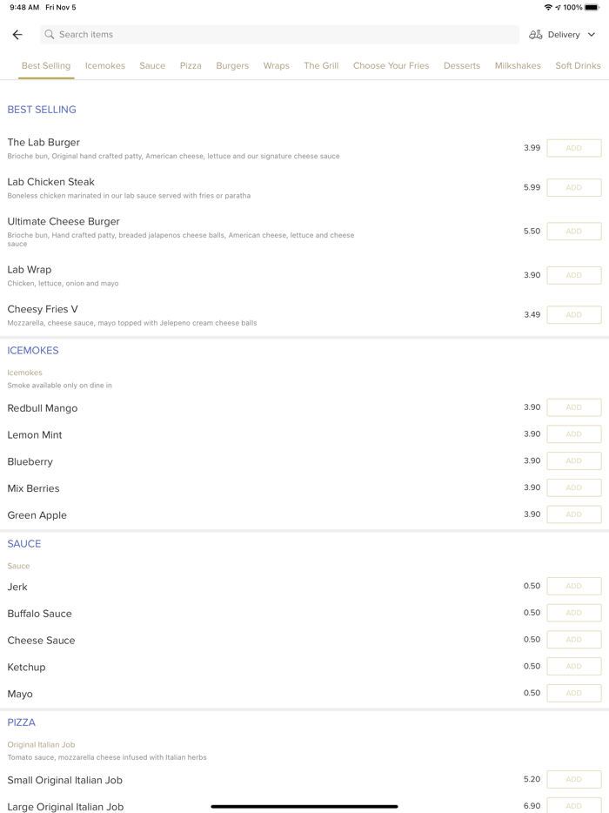Tap the Wi-Fi status icon

[548, 7]
